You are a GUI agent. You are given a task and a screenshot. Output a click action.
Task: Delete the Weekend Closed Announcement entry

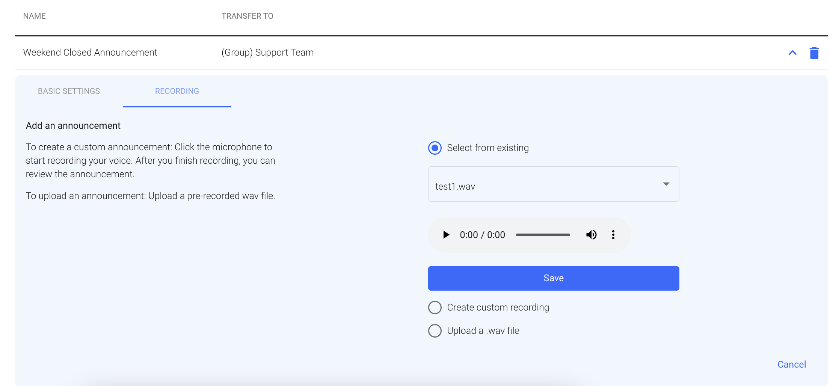(x=814, y=53)
